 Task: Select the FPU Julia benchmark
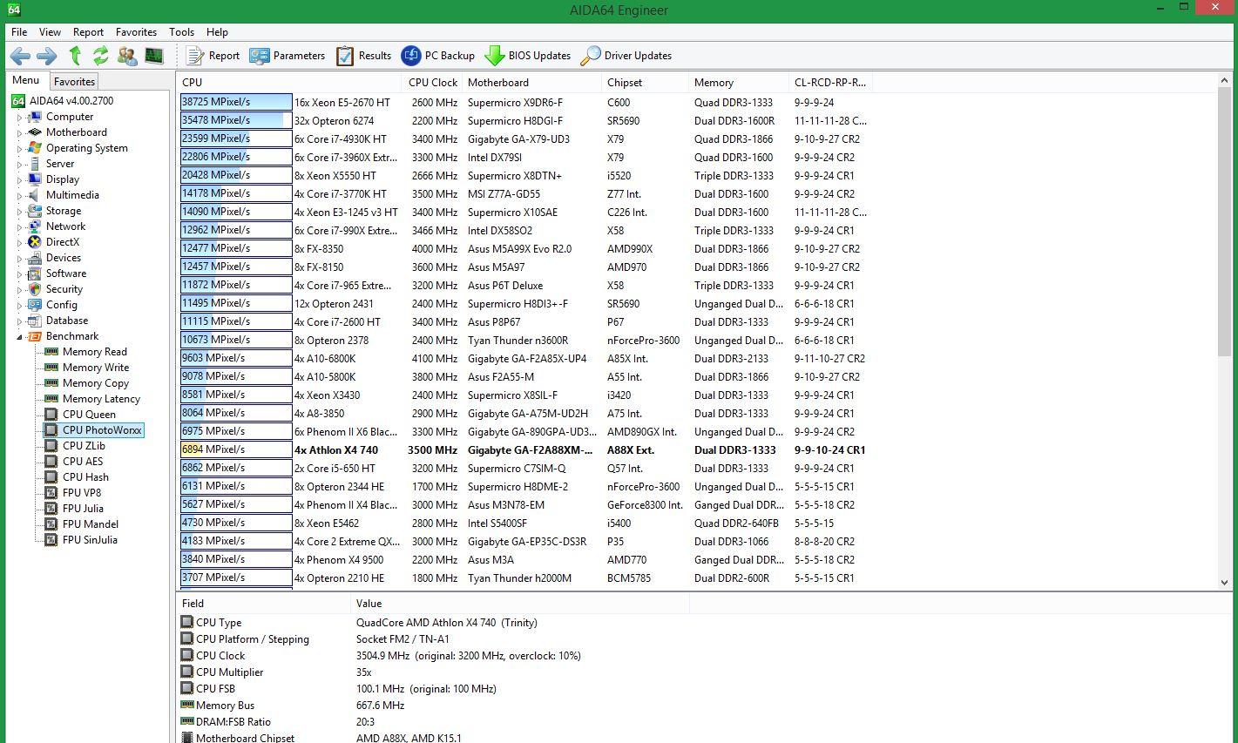coord(83,509)
